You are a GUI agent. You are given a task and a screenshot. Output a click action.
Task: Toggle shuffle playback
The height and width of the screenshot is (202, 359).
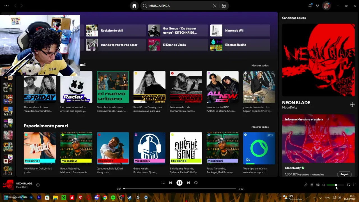163,183
